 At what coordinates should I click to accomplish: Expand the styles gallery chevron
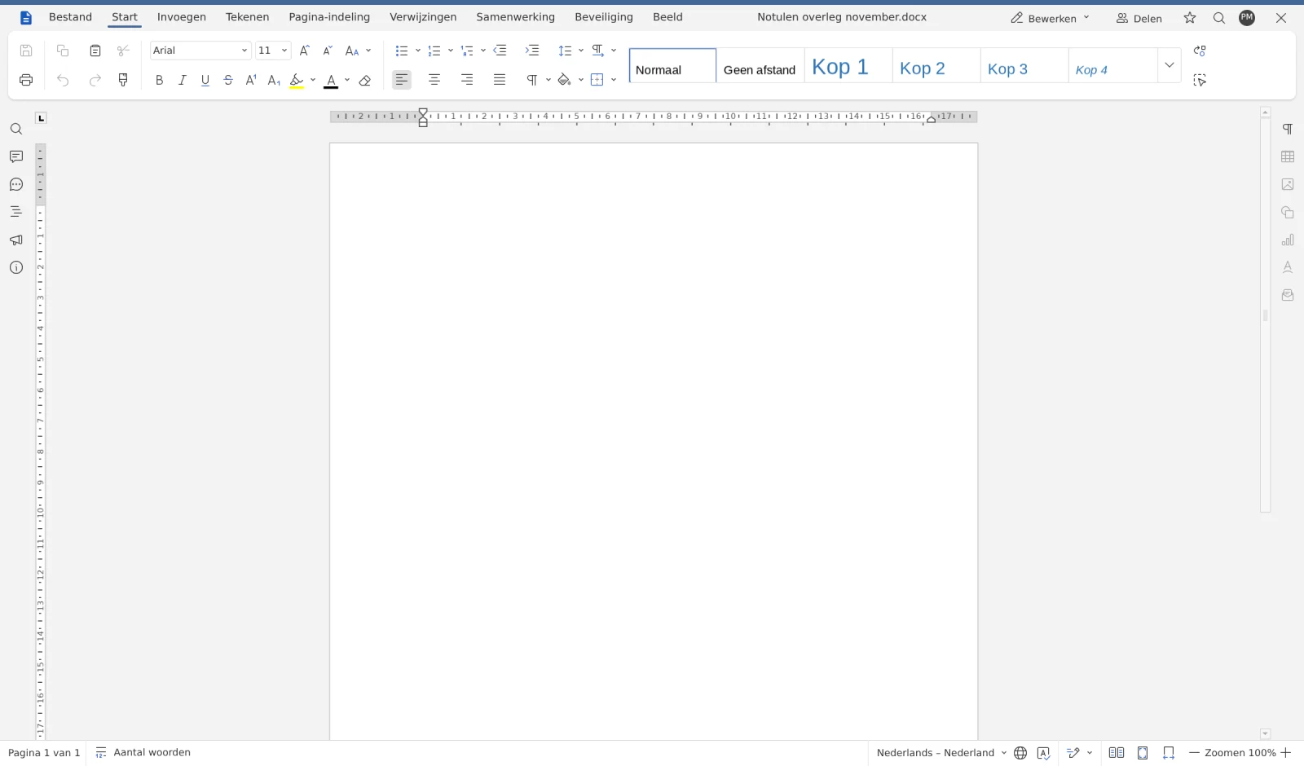click(x=1170, y=65)
